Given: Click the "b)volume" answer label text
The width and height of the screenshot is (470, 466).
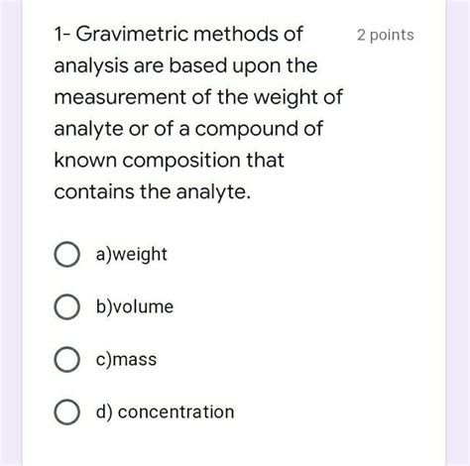Looking at the screenshot, I should (135, 306).
